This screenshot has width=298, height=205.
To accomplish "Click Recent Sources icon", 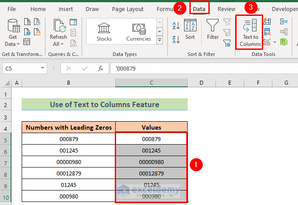I will click(x=37, y=22).
